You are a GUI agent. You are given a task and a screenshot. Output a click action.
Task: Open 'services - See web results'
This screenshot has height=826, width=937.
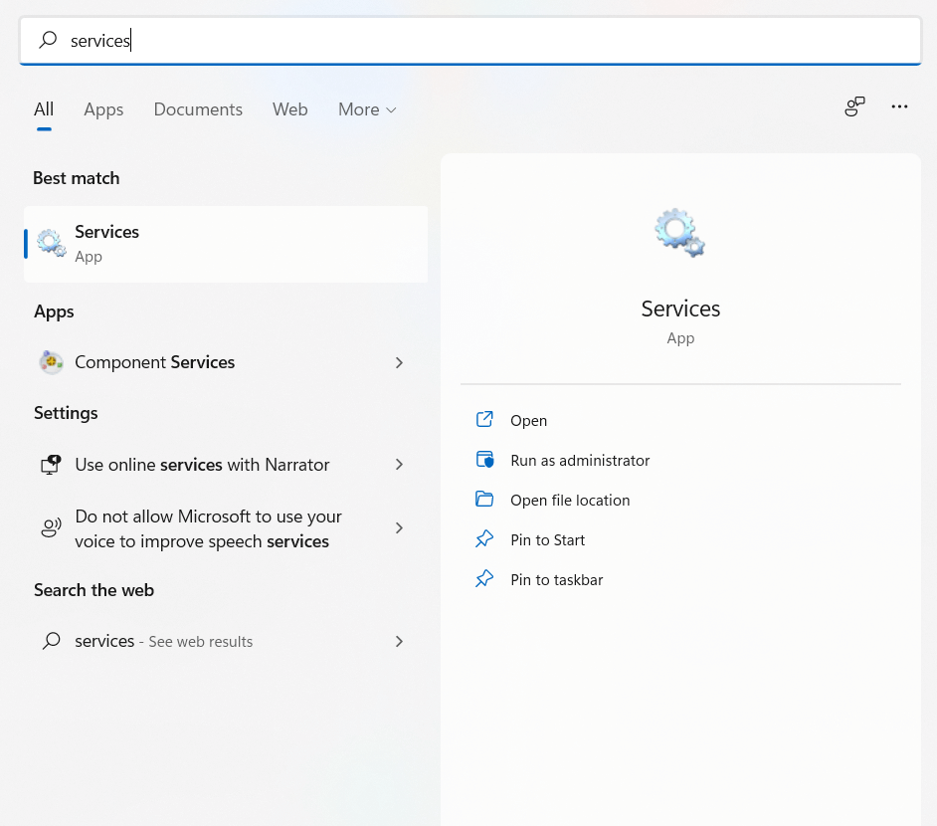click(x=226, y=641)
